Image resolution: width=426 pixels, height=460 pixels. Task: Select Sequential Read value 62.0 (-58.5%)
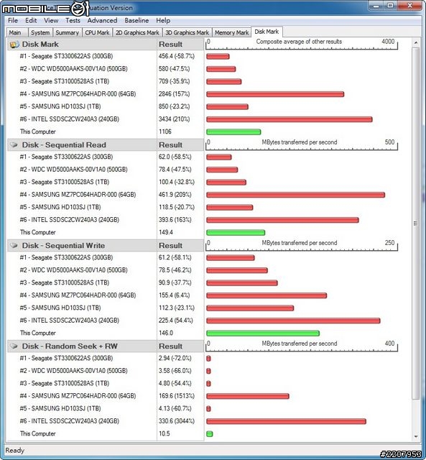(x=175, y=157)
